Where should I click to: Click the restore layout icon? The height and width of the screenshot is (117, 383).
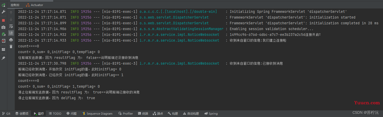[x=3, y=49]
